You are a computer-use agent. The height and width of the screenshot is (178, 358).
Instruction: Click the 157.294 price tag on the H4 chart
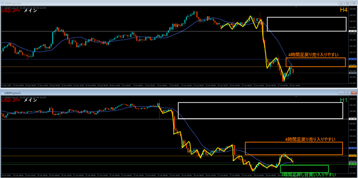coord(353,31)
